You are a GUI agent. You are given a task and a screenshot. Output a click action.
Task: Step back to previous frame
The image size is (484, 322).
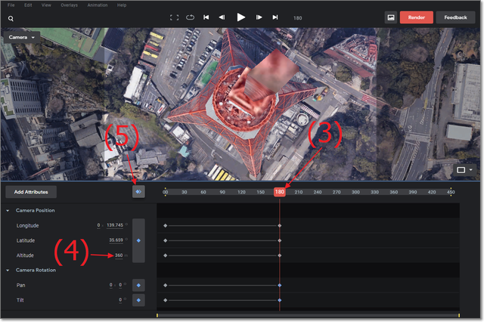[222, 17]
